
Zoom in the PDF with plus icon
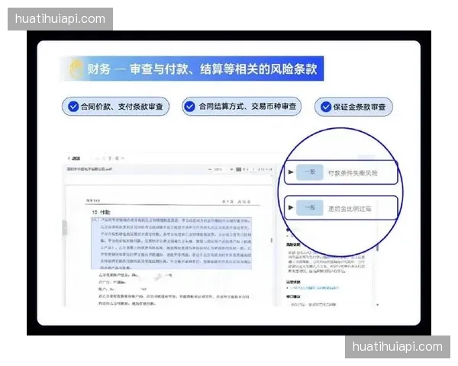coord(231,169)
